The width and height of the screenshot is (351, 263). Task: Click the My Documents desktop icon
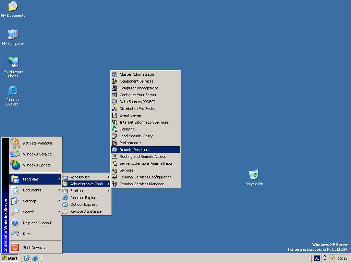[x=13, y=6]
